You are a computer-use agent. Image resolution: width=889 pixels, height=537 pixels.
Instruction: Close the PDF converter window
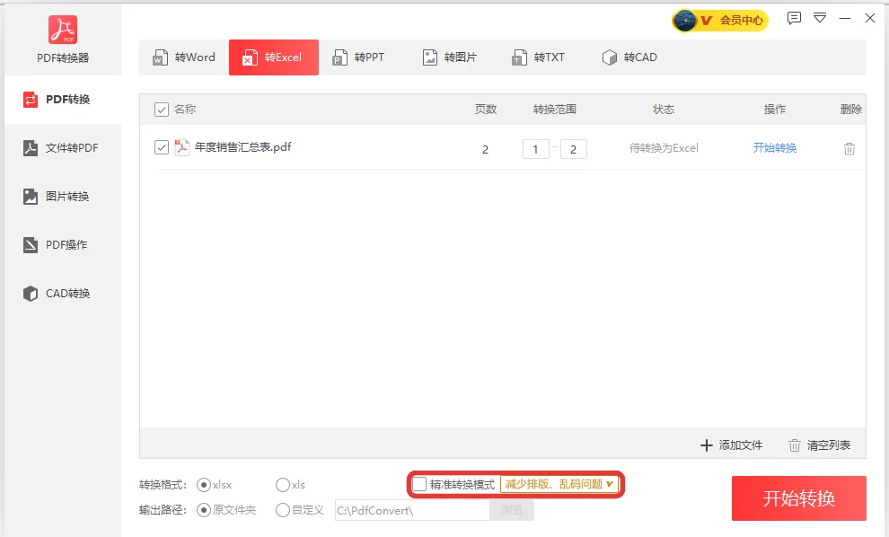[x=870, y=18]
